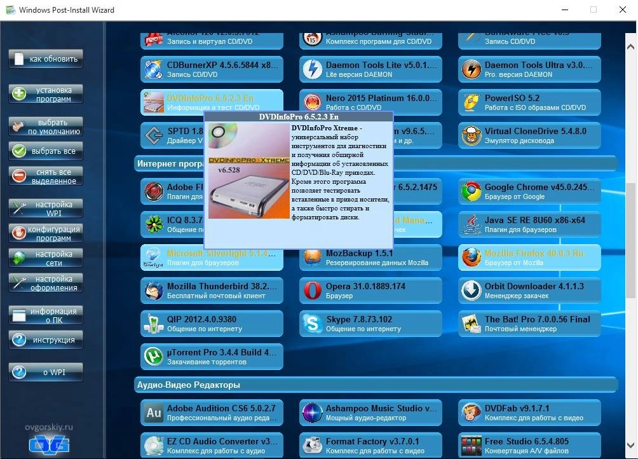Viewport: 638px width, 459px height.
Task: Open 'инструкция' help page
Action: [x=46, y=339]
